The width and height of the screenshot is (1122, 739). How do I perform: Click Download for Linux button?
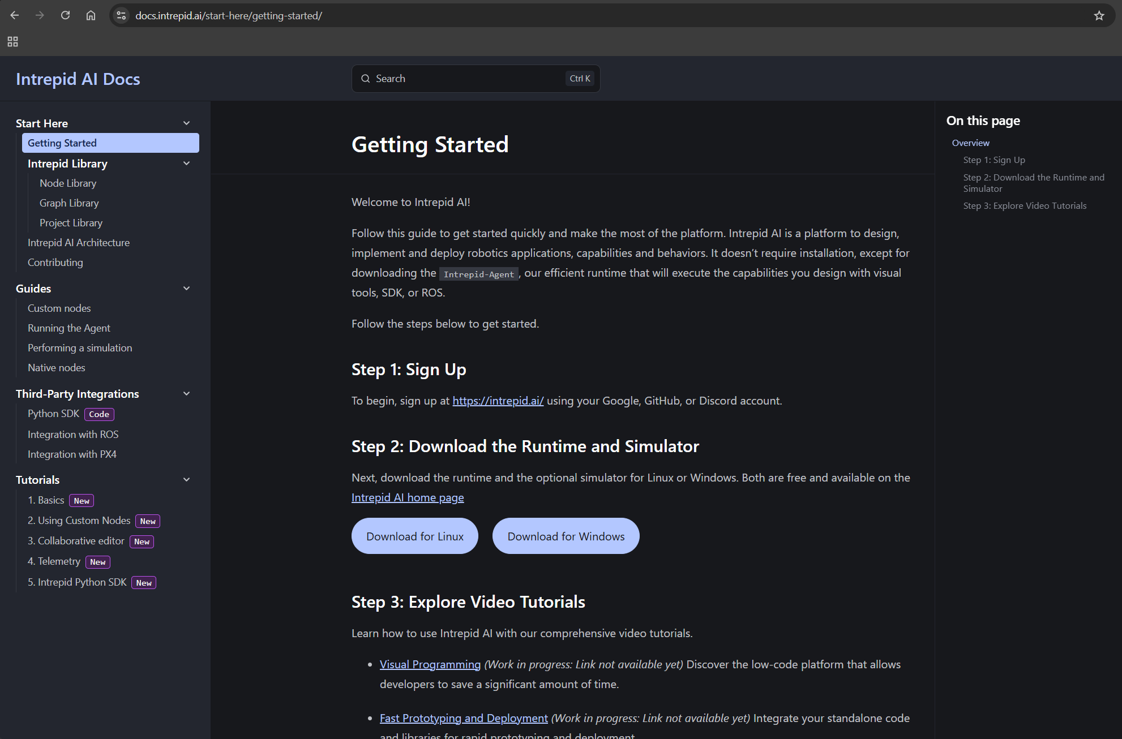pos(415,536)
